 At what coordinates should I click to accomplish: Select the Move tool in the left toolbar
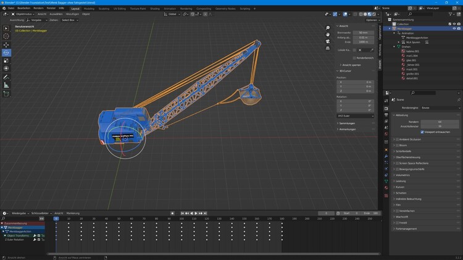coord(7,44)
